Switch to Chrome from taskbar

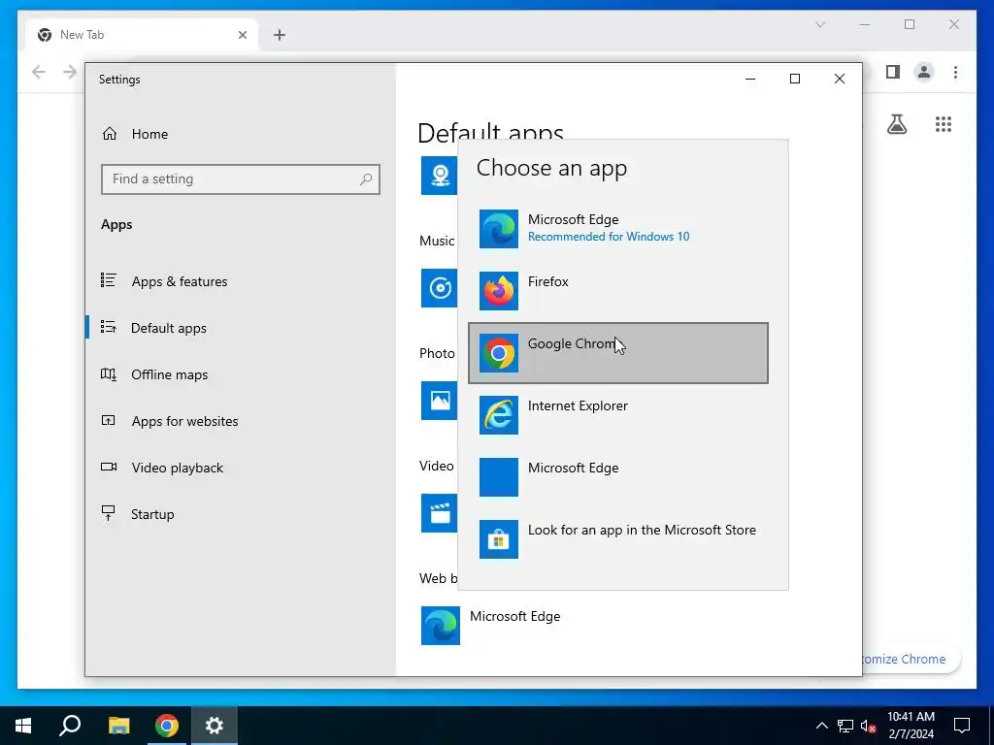point(167,726)
